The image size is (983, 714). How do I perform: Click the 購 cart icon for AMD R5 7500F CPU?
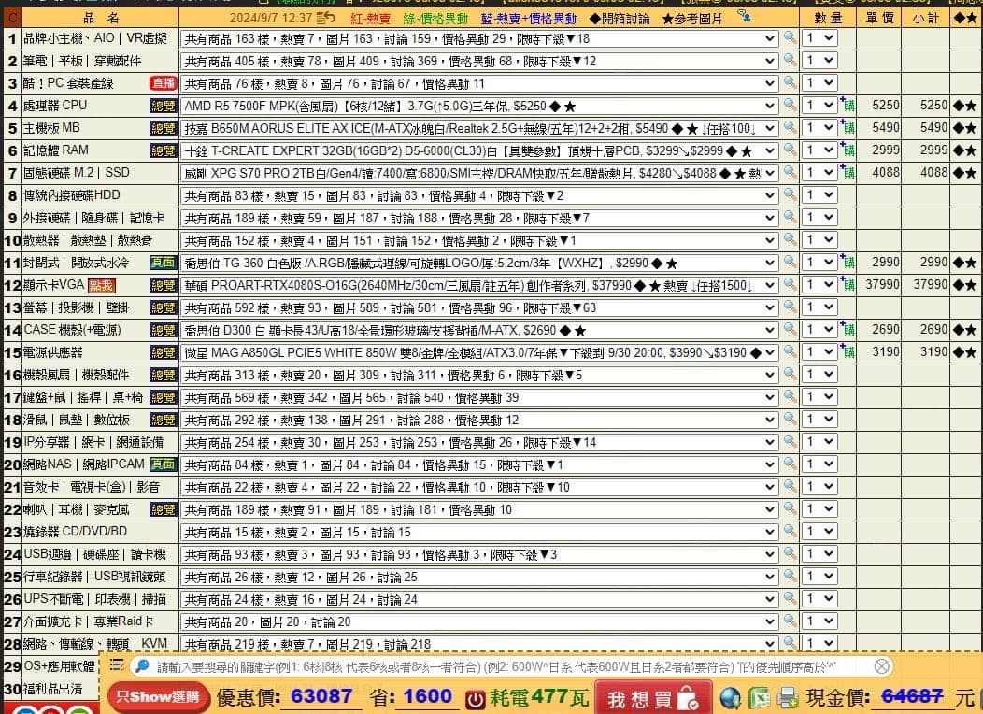(x=848, y=106)
